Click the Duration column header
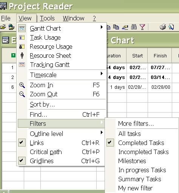This screenshot has height=193, width=179. pos(117,56)
